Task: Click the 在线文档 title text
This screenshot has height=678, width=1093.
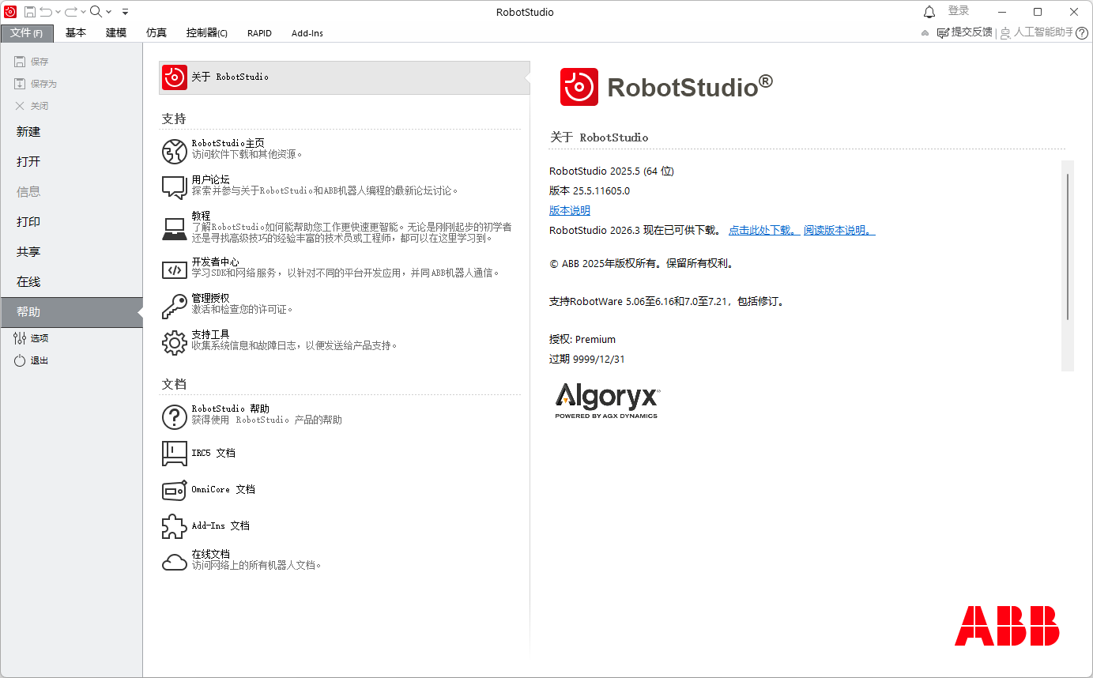Action: (210, 554)
